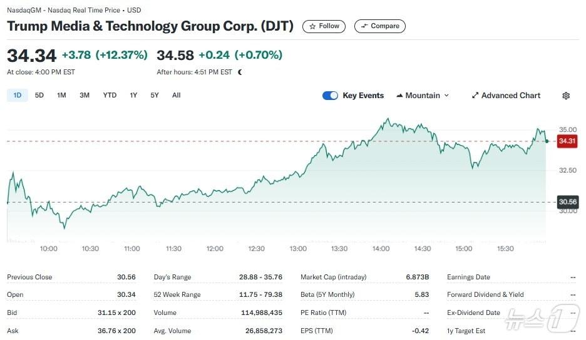Toggle the Key Events switch
This screenshot has height=340, width=586.
pos(330,96)
